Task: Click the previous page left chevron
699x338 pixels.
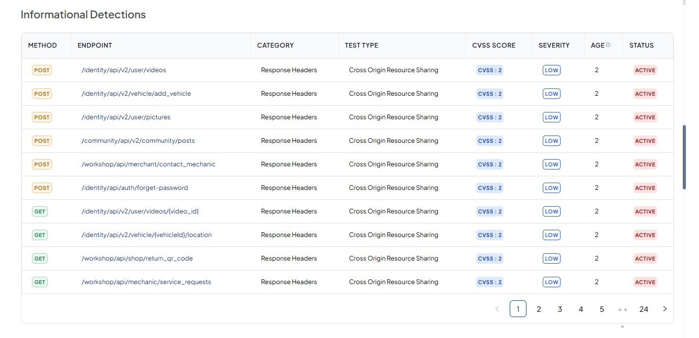Action: pos(497,309)
